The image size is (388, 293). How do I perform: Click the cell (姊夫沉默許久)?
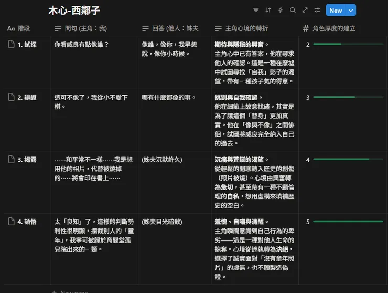tap(175, 182)
